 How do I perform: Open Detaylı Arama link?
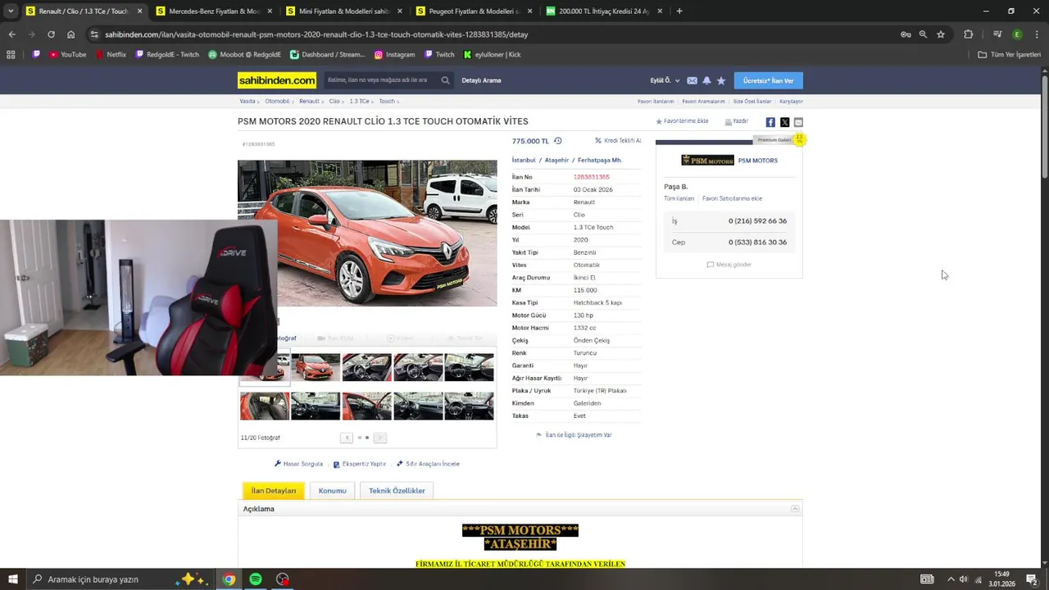[x=481, y=80]
